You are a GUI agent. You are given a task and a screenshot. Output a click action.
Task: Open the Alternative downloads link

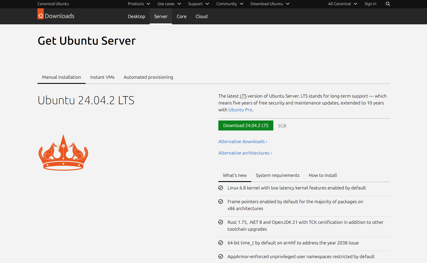point(243,141)
